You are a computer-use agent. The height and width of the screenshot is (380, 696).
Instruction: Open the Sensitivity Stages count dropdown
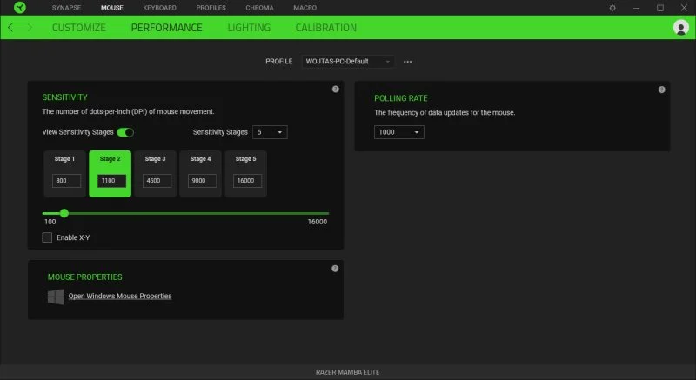[270, 132]
